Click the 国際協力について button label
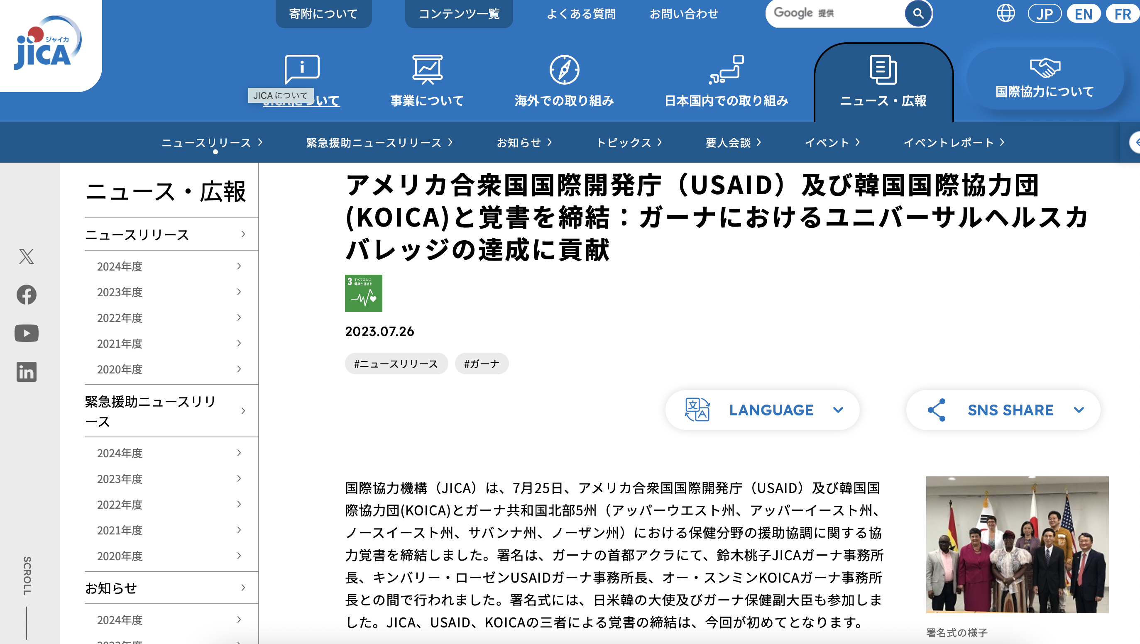Viewport: 1140px width, 644px height. (1045, 92)
